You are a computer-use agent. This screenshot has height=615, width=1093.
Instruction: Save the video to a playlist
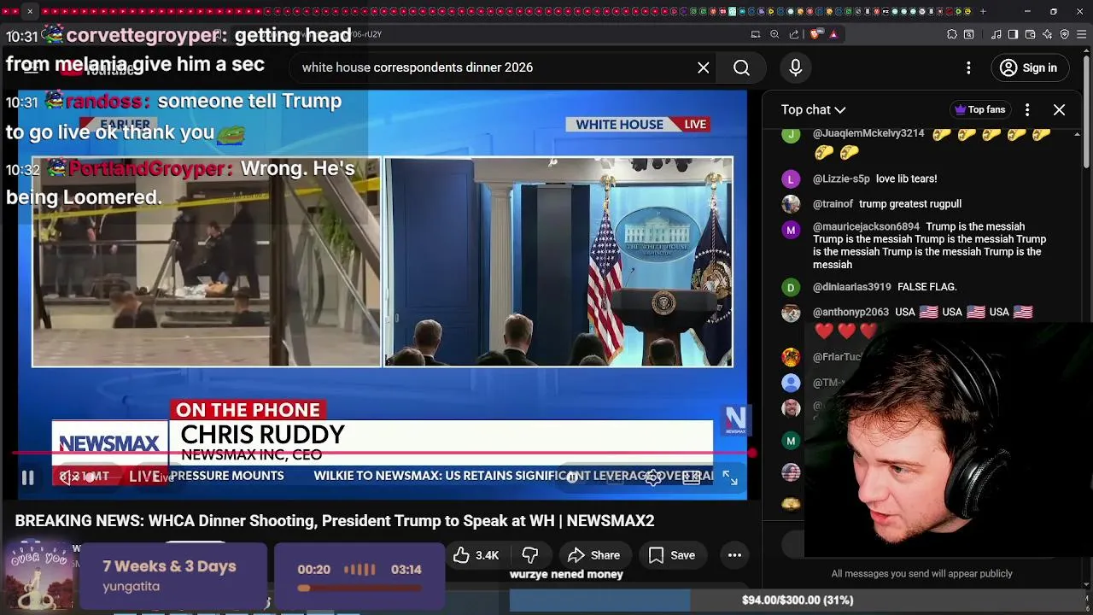coord(671,555)
